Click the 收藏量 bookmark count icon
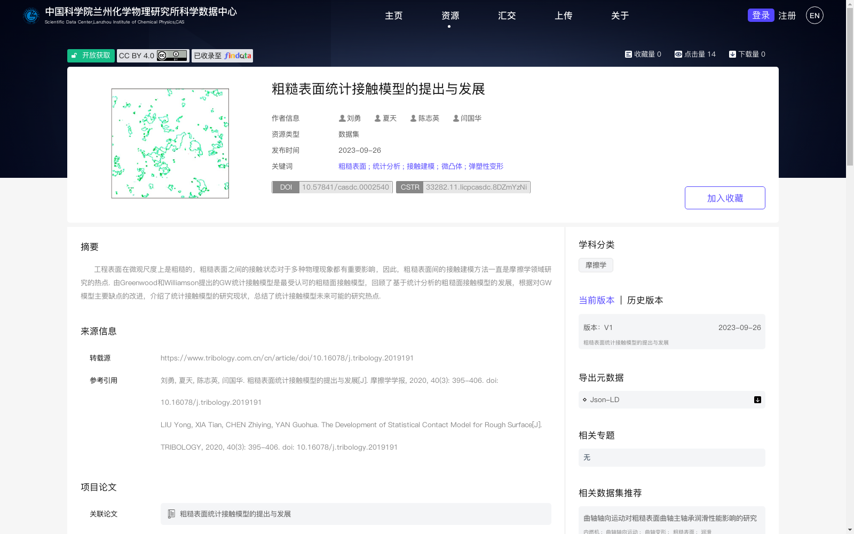Screen dimensions: 854x534 (x=628, y=54)
